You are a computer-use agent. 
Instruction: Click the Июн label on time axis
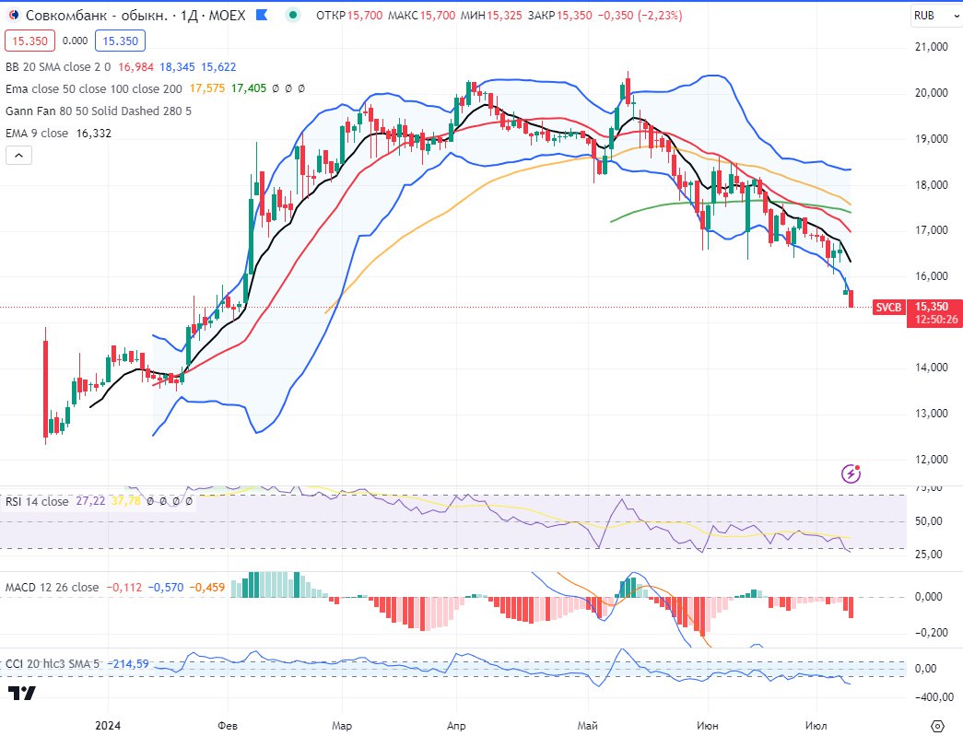(708, 726)
